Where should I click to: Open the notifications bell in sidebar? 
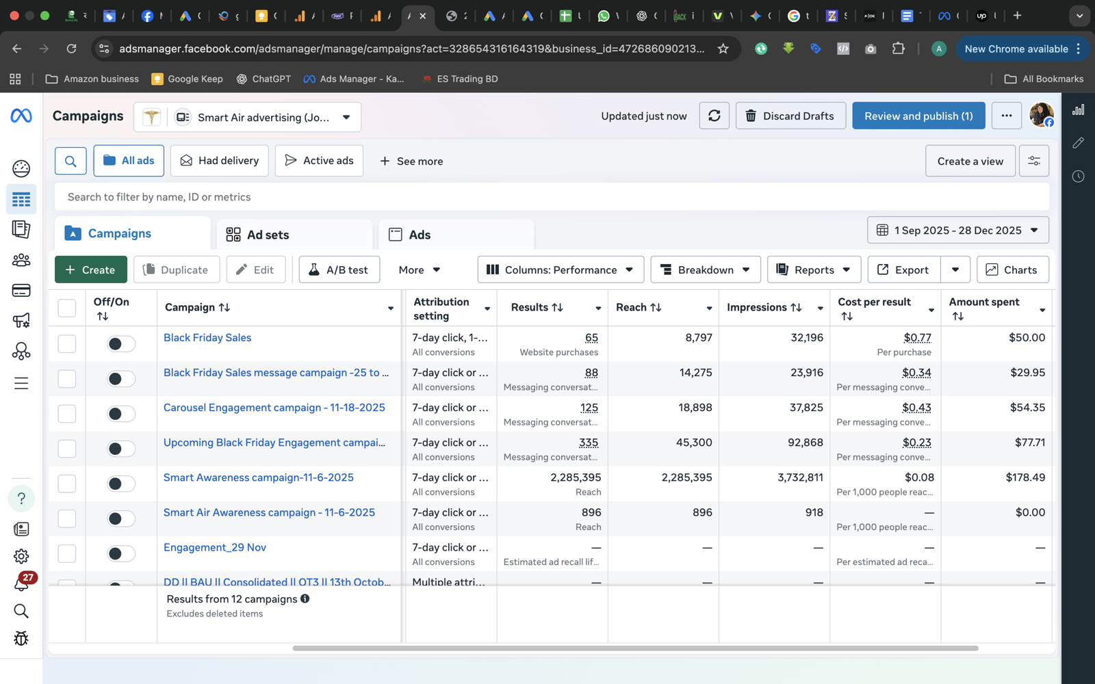[21, 583]
